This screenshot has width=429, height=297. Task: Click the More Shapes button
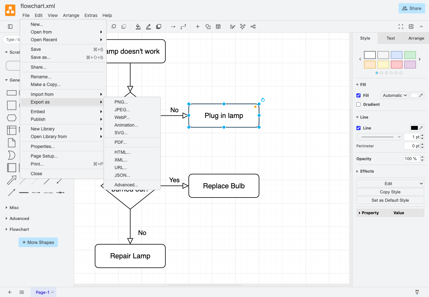pyautogui.click(x=38, y=242)
